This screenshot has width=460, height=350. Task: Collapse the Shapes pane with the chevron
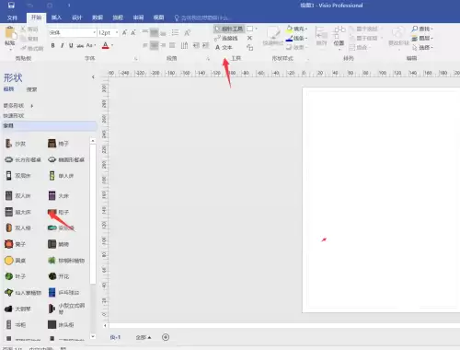[x=93, y=76]
